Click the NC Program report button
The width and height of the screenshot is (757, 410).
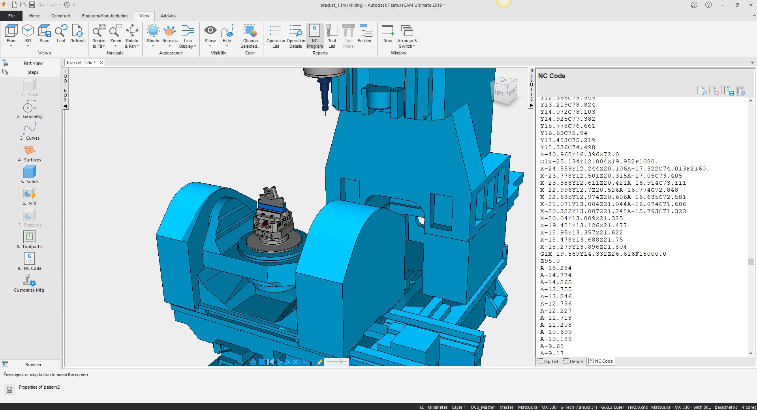click(315, 36)
